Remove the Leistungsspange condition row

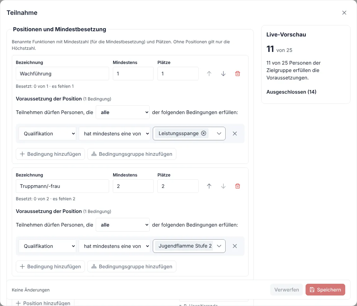click(235, 134)
